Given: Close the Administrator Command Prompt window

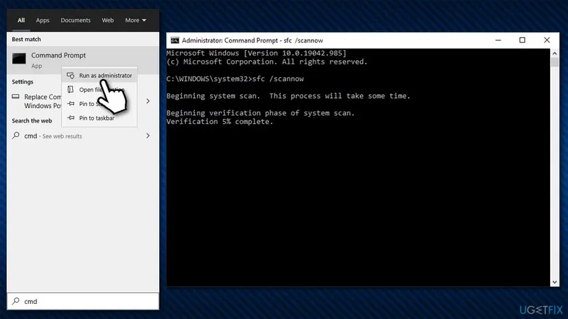Looking at the screenshot, I should coord(547,40).
